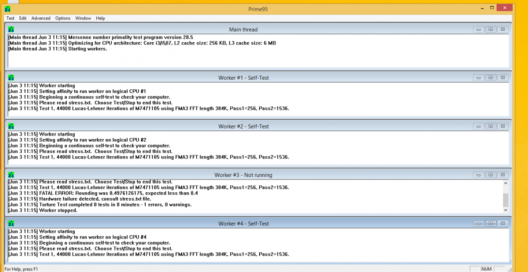Viewport: 528px width, 272px height.
Task: Maximize the Worker #2 Self-Test window
Action: (491, 126)
